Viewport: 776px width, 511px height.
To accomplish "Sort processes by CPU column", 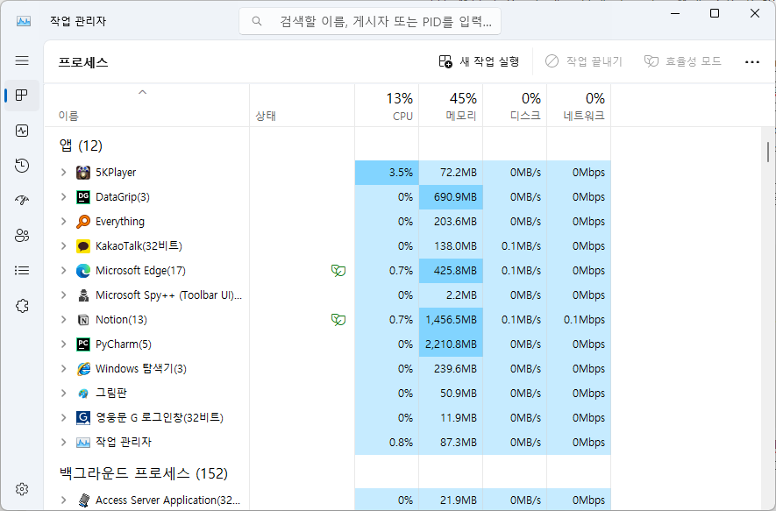I will [x=387, y=105].
